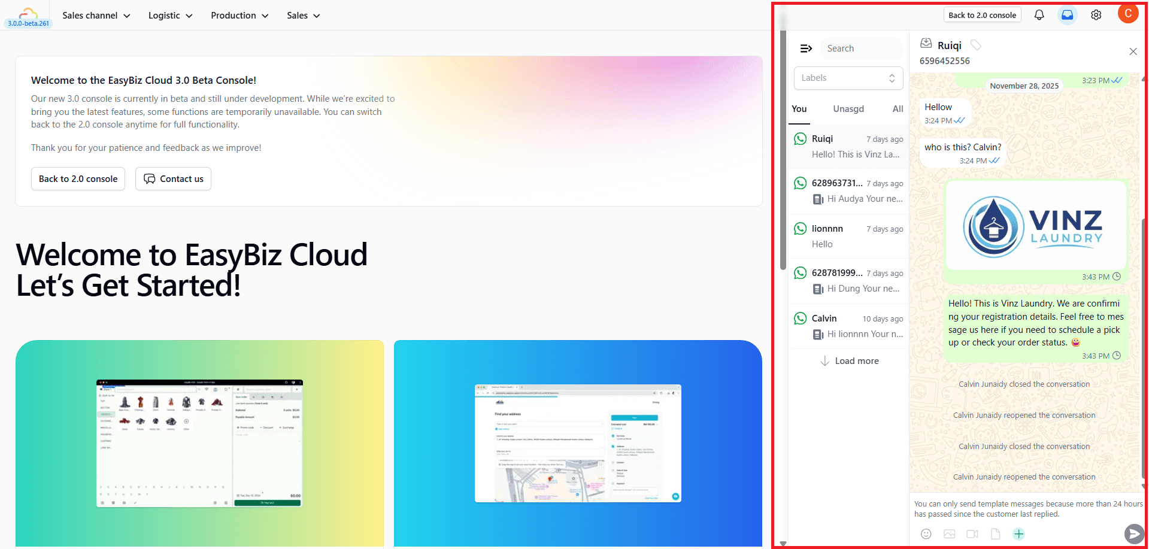Open the Production menu
The image size is (1149, 549).
point(239,16)
